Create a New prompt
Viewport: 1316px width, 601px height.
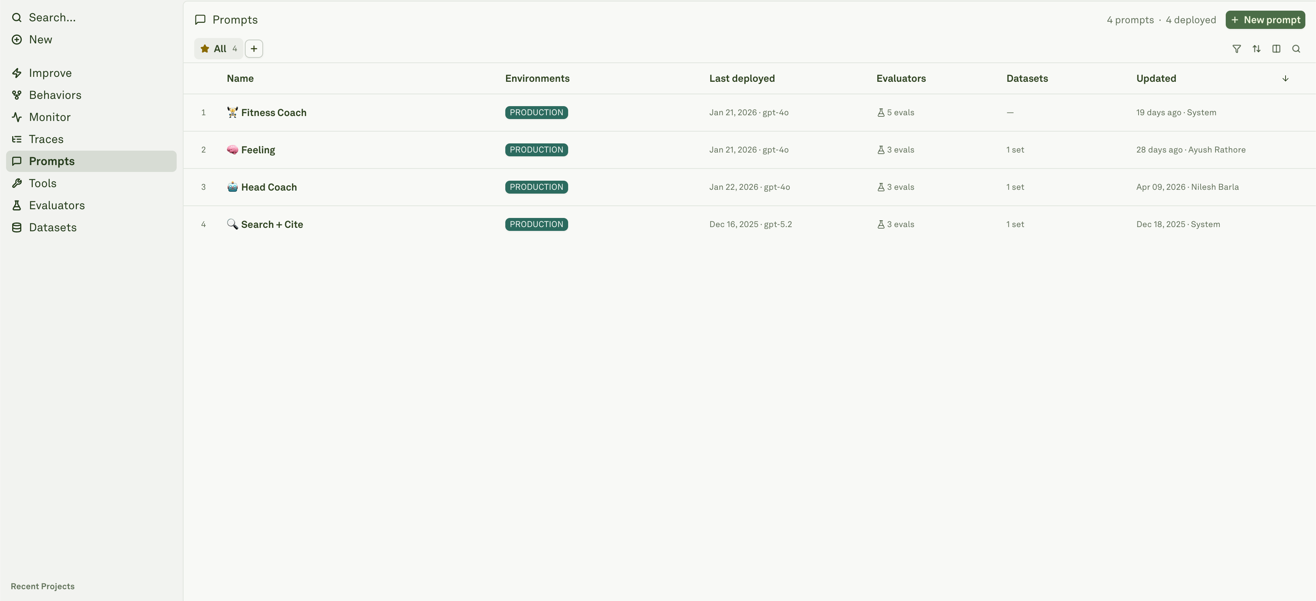[x=1265, y=20]
